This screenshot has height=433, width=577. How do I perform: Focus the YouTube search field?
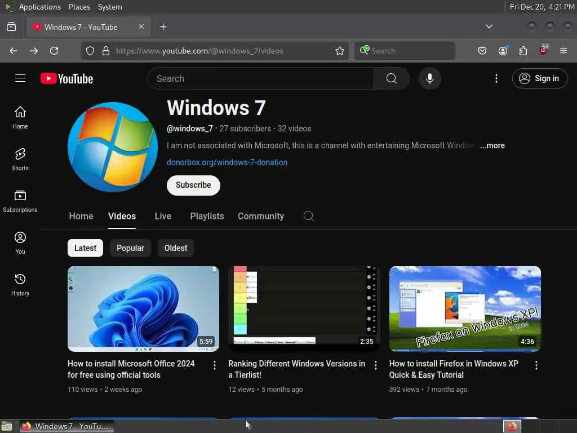(260, 78)
